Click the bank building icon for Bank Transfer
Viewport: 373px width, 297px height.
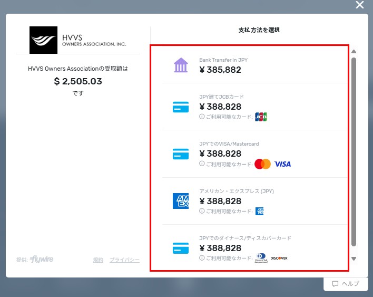point(181,65)
